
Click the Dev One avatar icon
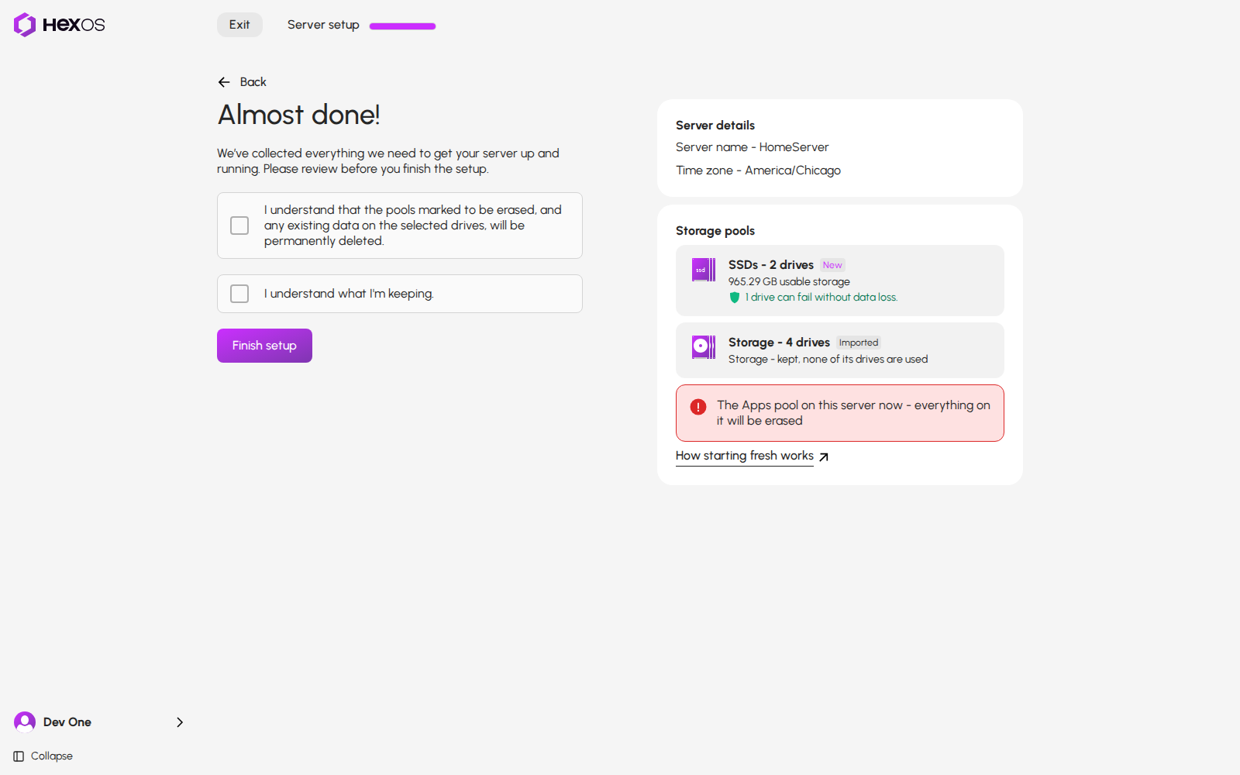pyautogui.click(x=25, y=722)
